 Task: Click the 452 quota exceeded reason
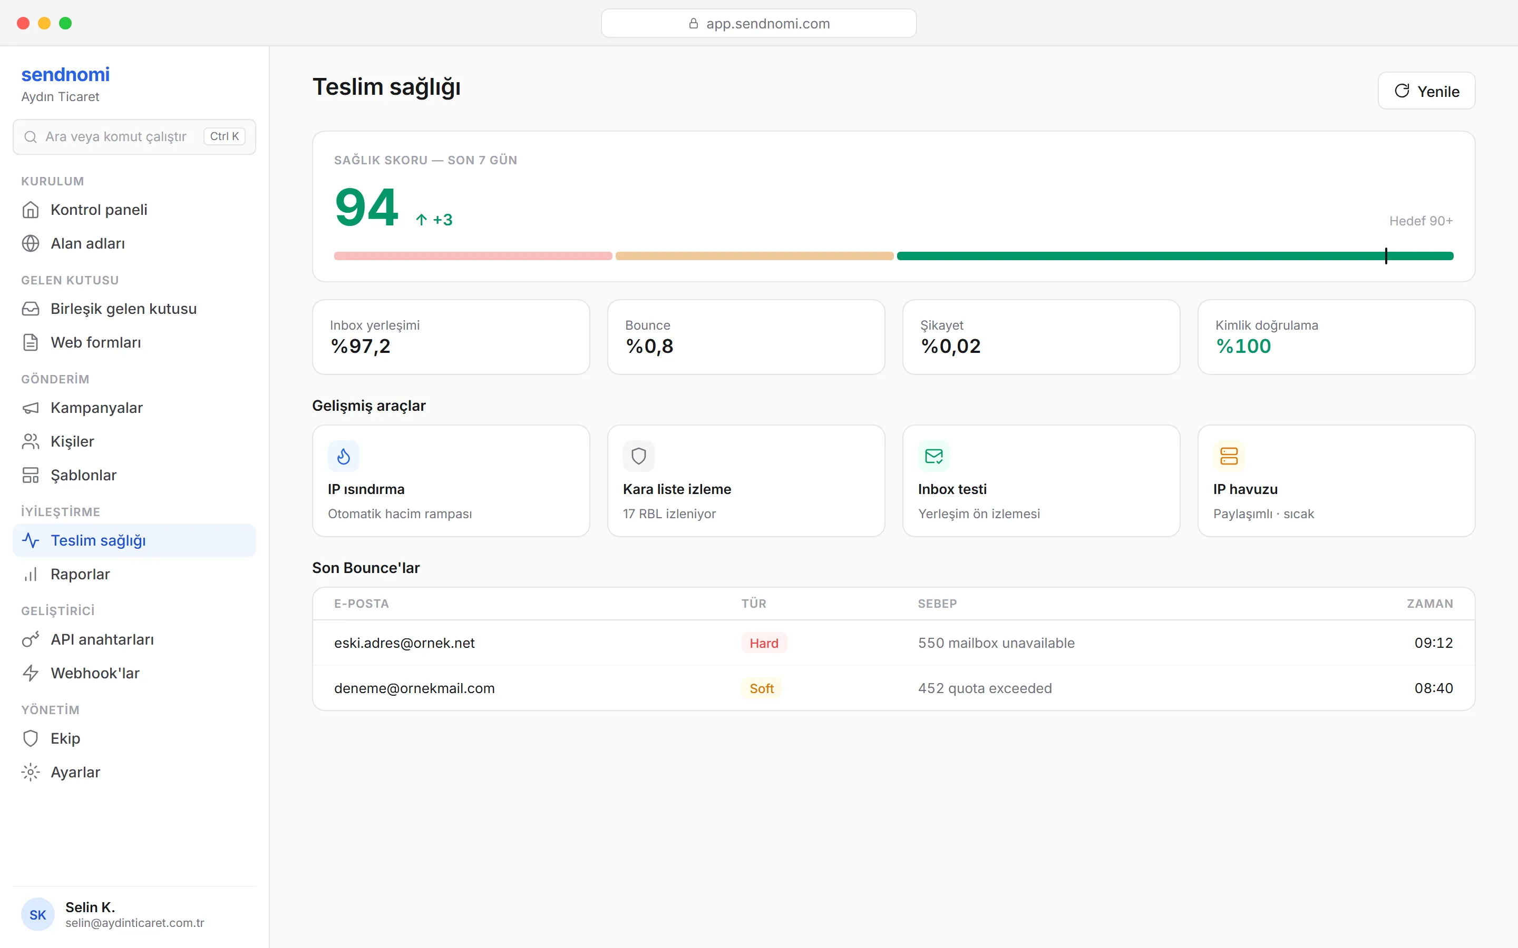point(985,688)
